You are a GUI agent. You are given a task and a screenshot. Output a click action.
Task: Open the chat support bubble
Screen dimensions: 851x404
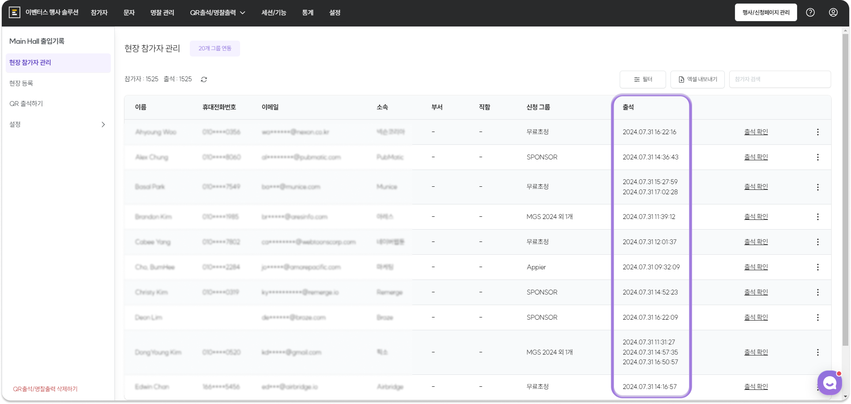(x=830, y=383)
